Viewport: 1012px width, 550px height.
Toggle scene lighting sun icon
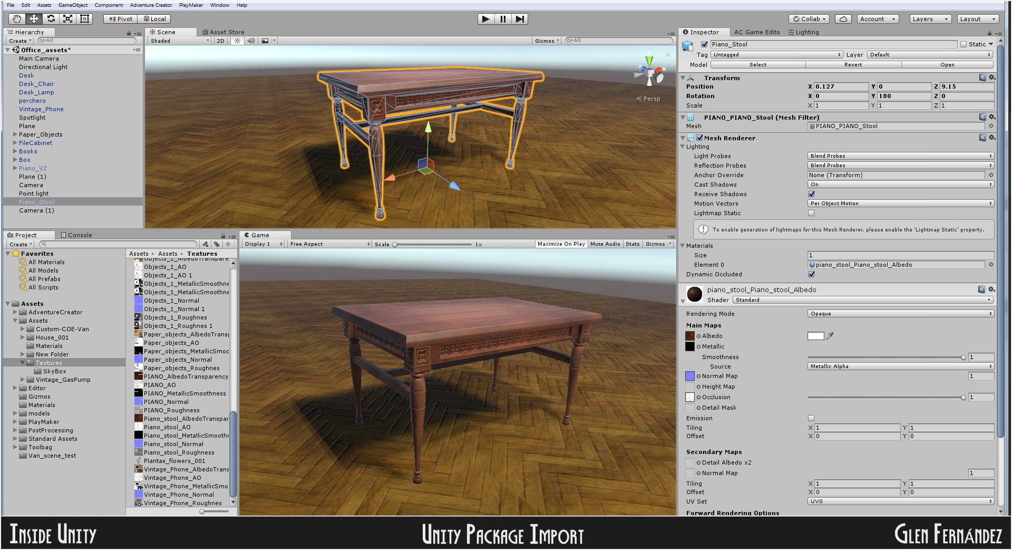point(237,41)
